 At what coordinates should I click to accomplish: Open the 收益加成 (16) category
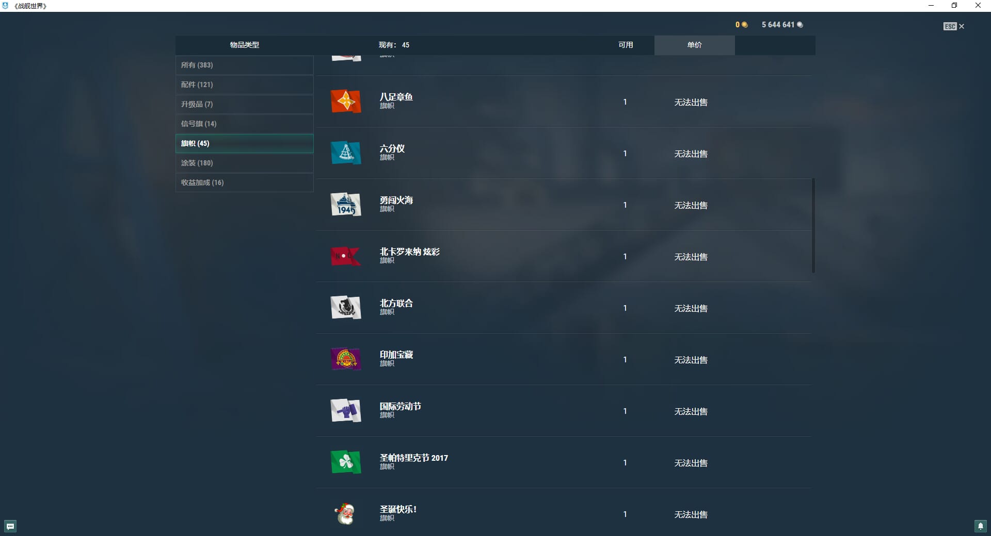(x=244, y=182)
